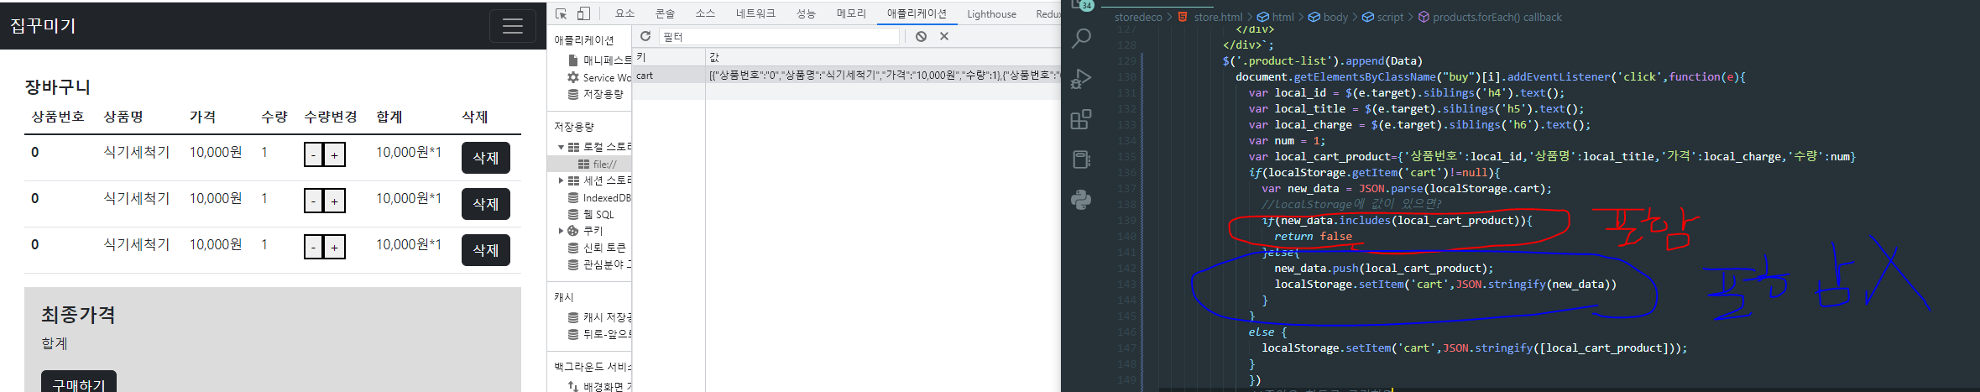The height and width of the screenshot is (392, 1980).
Task: Click 삭제 in the third cart row
Action: 486,250
